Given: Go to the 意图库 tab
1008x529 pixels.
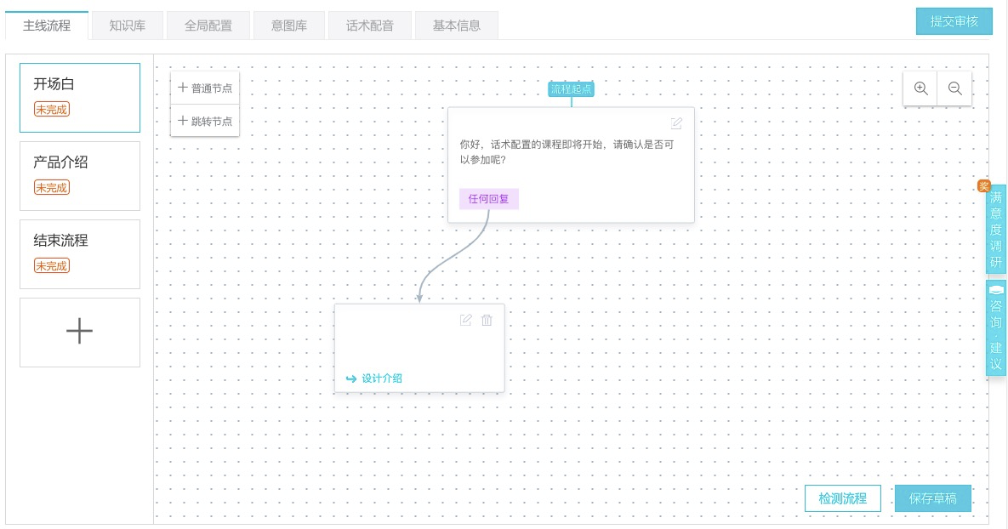Looking at the screenshot, I should coord(289,26).
